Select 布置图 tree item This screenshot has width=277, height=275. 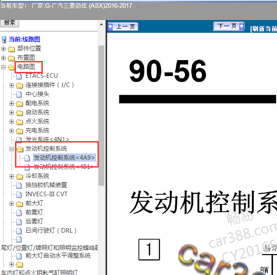click(x=26, y=57)
